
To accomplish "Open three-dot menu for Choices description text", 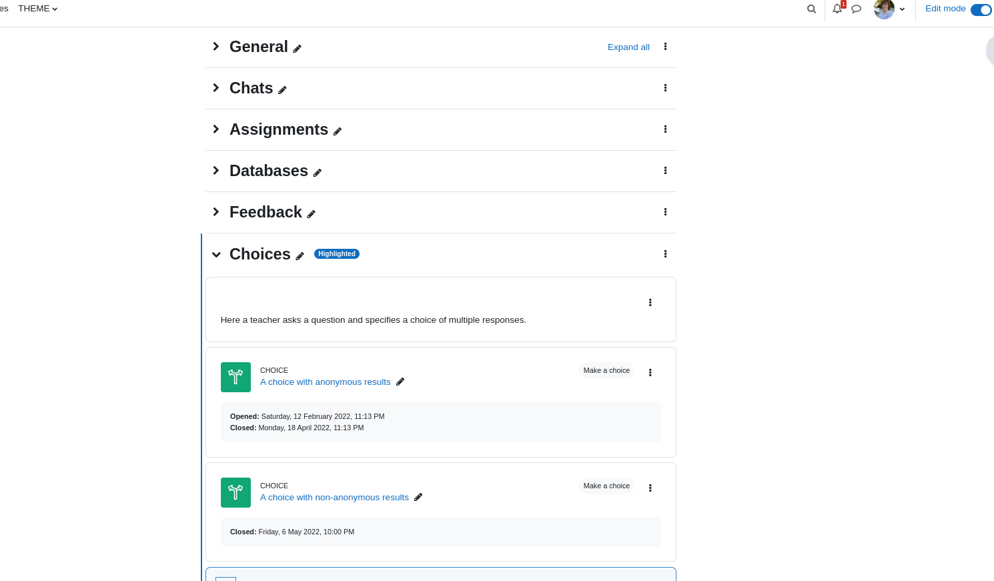I will tap(650, 303).
